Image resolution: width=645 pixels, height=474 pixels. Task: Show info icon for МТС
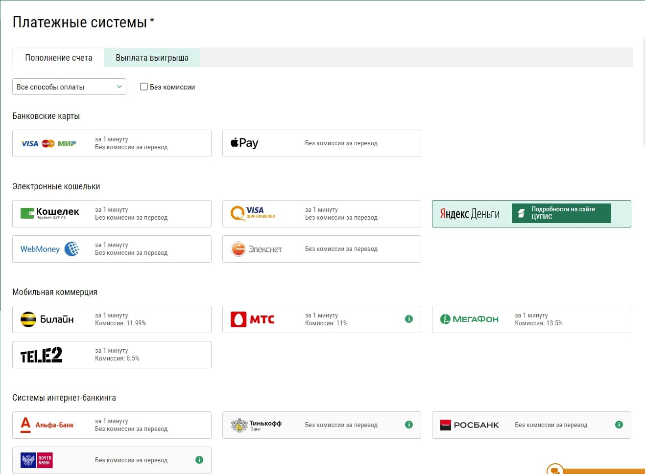click(409, 319)
